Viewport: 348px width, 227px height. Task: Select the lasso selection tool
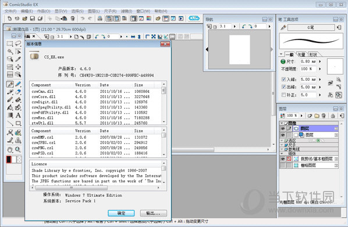pos(18,44)
